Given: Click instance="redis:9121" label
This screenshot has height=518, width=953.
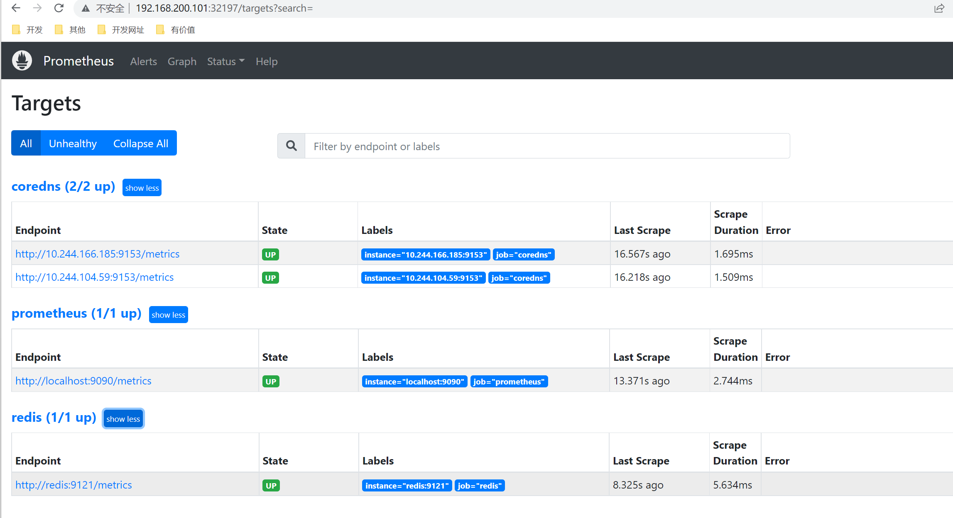Looking at the screenshot, I should pos(407,486).
